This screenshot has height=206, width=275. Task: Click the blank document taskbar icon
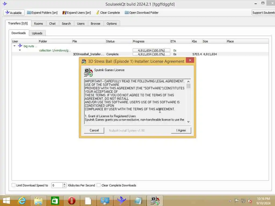tap(88, 201)
